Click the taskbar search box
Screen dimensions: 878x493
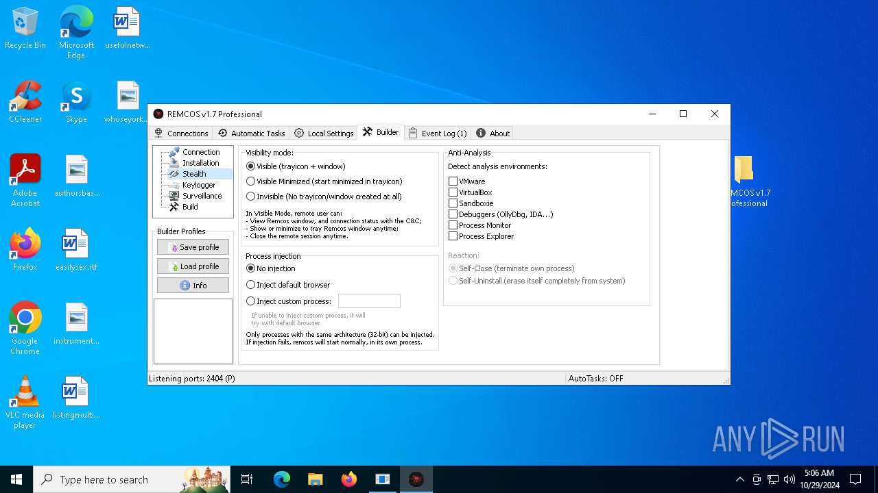pyautogui.click(x=132, y=479)
